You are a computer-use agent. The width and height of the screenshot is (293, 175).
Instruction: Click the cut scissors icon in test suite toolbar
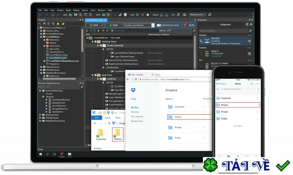tap(87, 31)
